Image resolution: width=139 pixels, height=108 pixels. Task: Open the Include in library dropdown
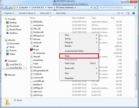pyautogui.click(x=27, y=13)
